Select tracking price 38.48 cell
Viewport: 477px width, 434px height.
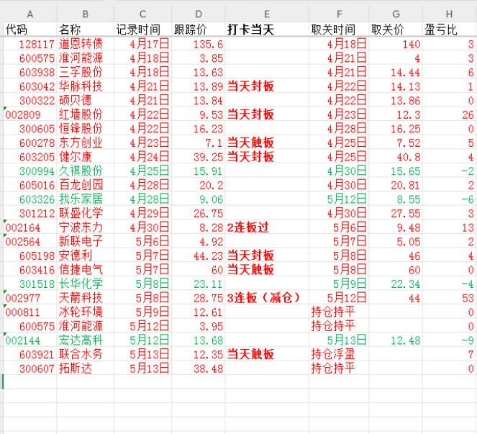[199, 369]
